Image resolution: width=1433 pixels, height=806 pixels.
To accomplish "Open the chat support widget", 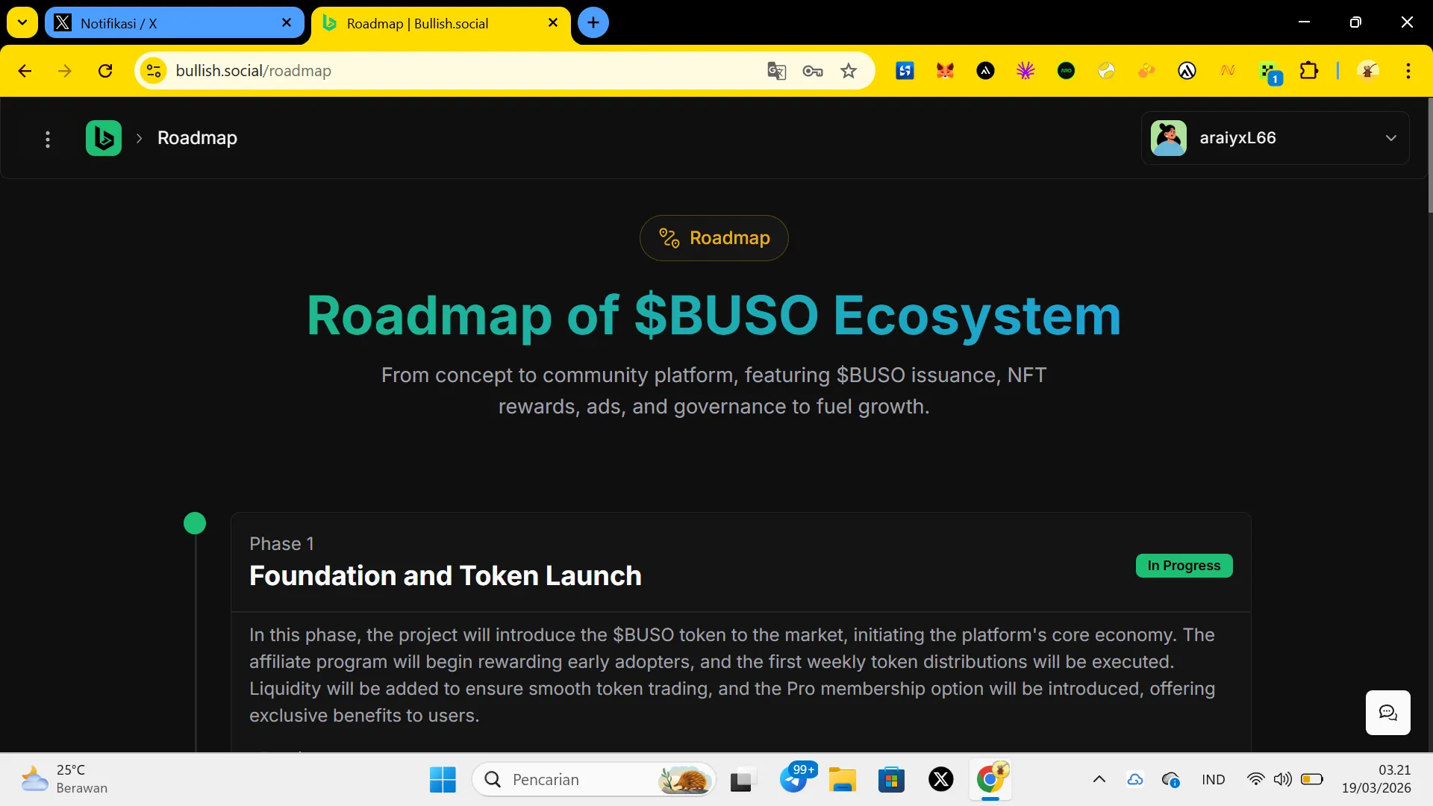I will (x=1387, y=713).
